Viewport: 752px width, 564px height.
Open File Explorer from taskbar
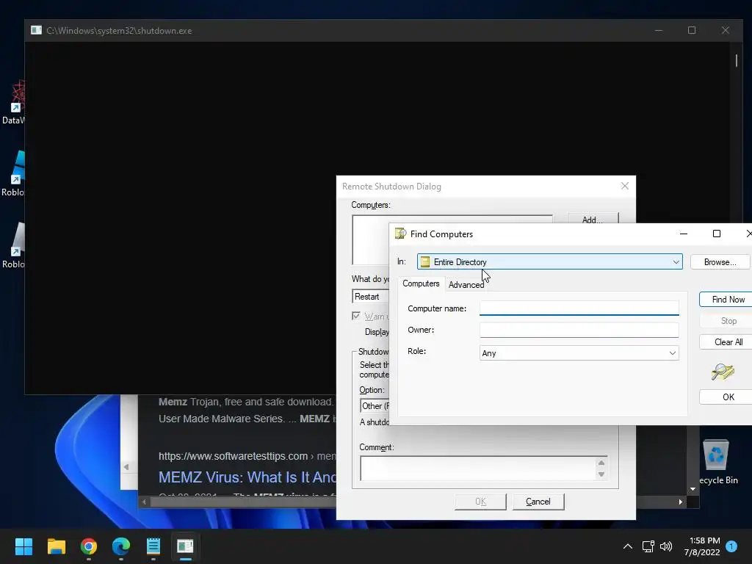click(x=56, y=546)
